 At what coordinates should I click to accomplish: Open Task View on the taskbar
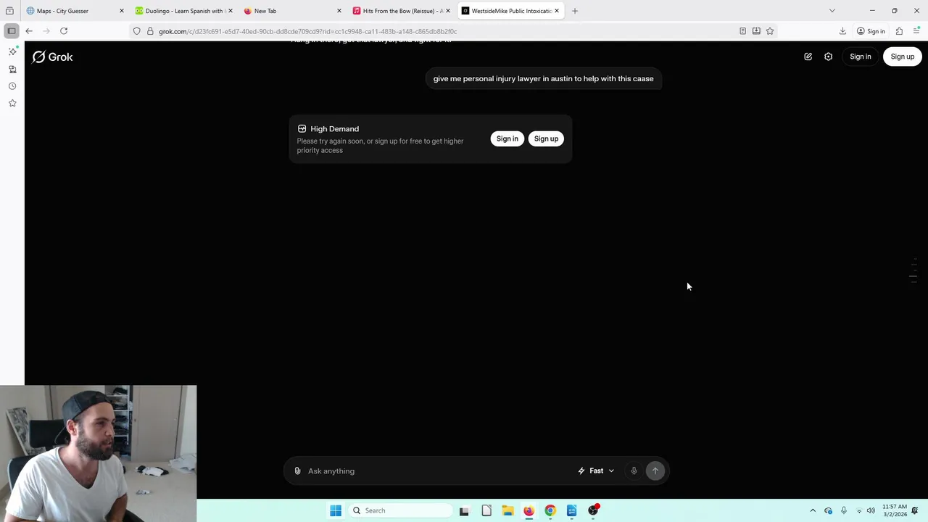click(464, 510)
